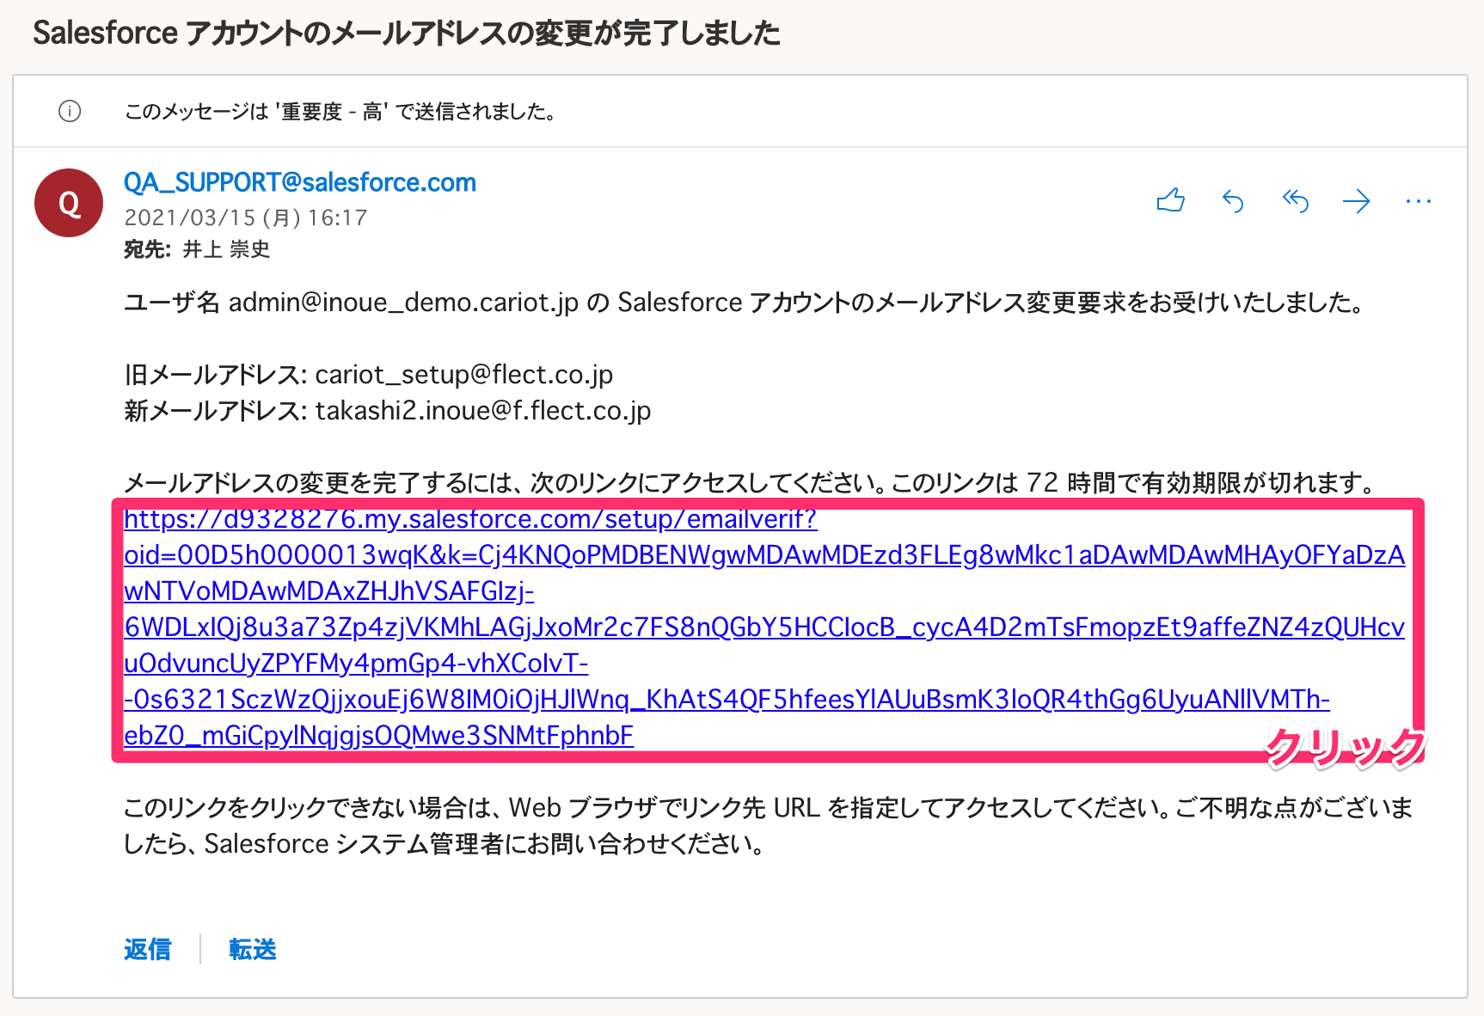Click sender address QA_SUPPORT@salesforce.com

point(300,182)
